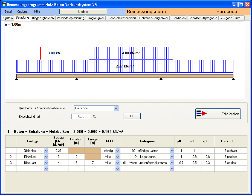
Task: Open Lasttyp dropdown in the empty row
Action: 46,169
